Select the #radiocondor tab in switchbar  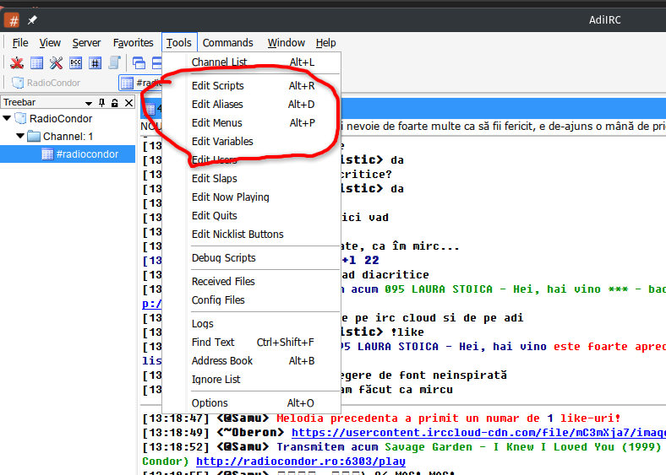tap(140, 83)
